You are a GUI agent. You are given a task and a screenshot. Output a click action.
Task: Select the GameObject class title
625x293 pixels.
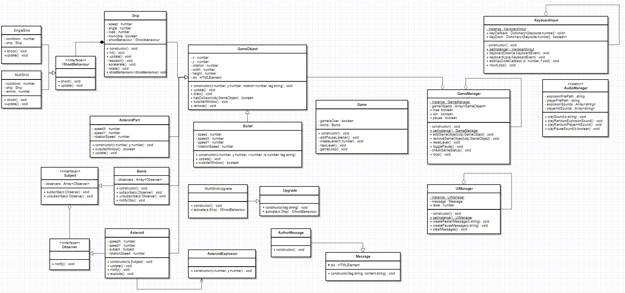(247, 49)
